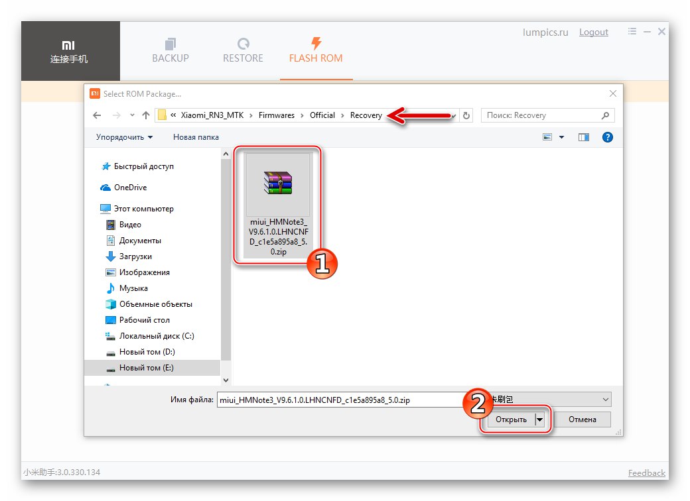Close the Select ROM Package dialog
The image size is (690, 501).
(612, 93)
